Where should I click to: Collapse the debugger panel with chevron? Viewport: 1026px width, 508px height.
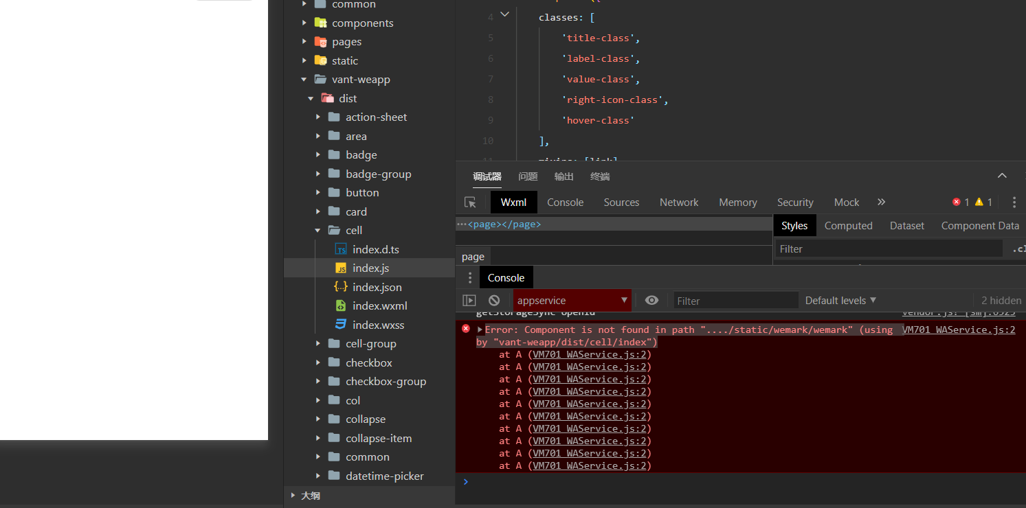tap(1002, 176)
